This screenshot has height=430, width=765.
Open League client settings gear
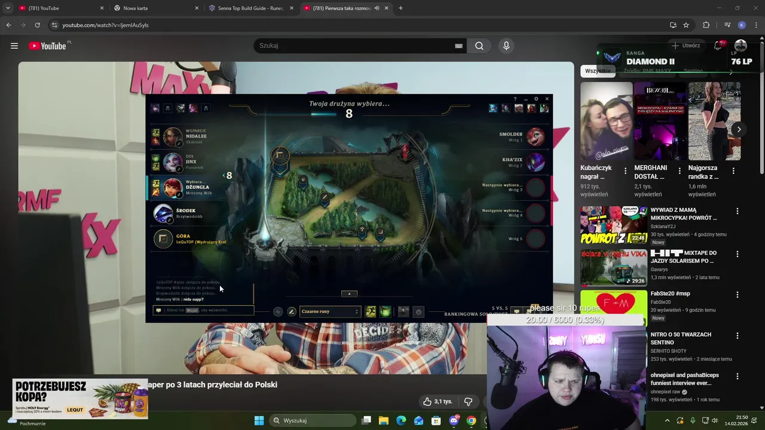tap(536, 99)
